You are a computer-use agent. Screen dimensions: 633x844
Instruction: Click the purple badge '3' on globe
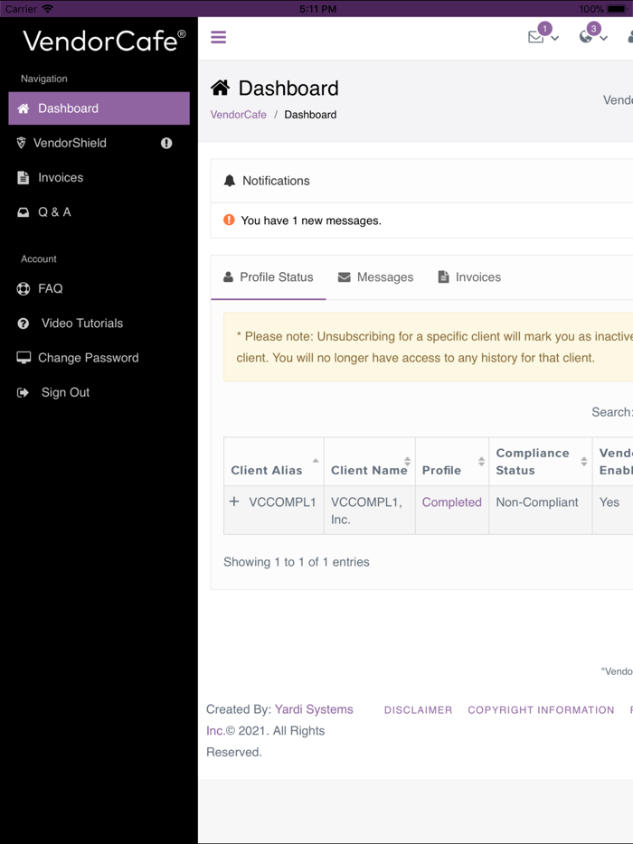click(x=594, y=29)
